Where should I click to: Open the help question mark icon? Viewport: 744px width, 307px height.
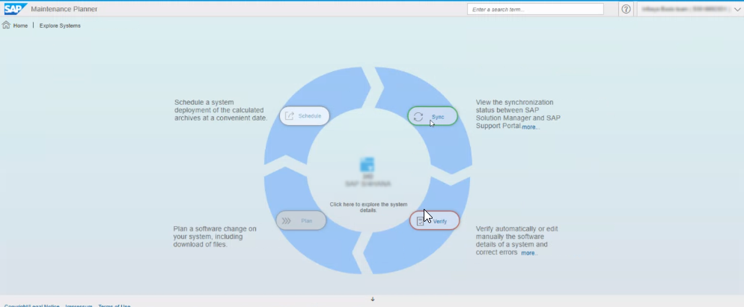[x=626, y=9]
